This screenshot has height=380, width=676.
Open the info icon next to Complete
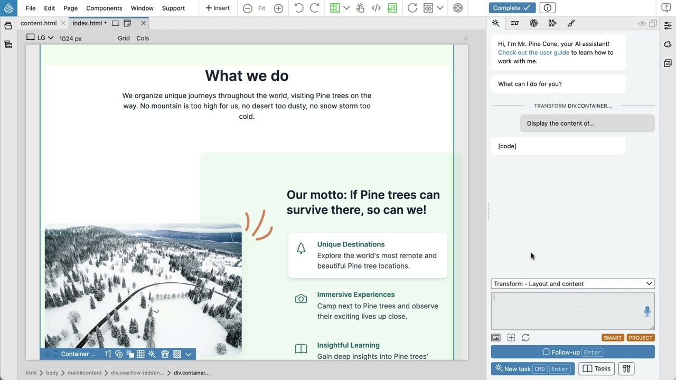tap(548, 8)
